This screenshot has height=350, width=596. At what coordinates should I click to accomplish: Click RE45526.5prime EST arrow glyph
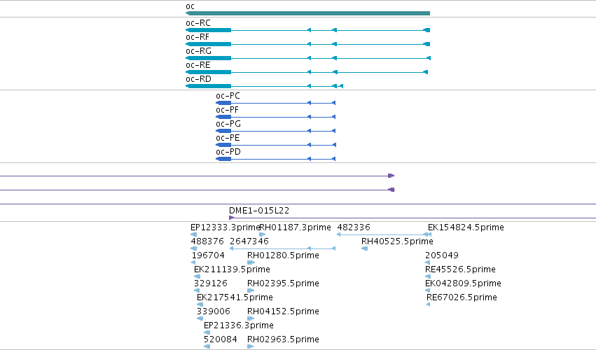coord(428,276)
